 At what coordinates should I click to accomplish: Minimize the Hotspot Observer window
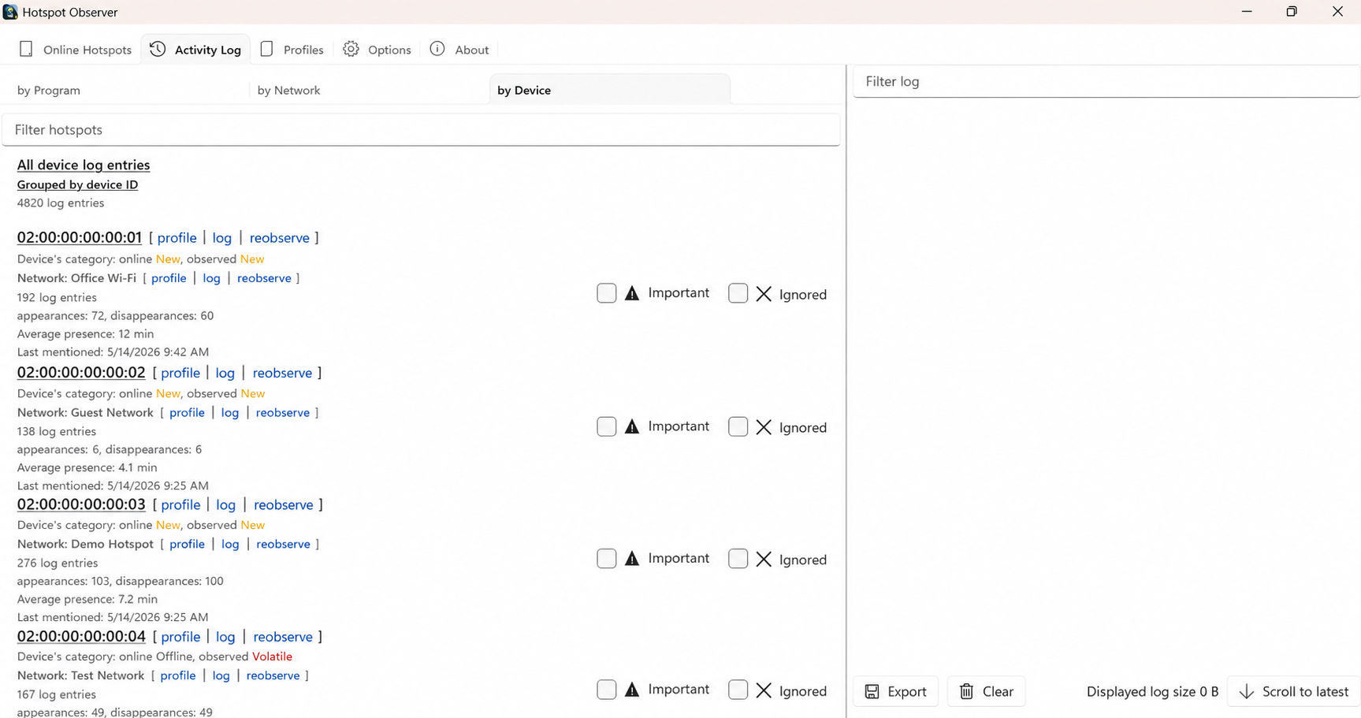[x=1247, y=12]
